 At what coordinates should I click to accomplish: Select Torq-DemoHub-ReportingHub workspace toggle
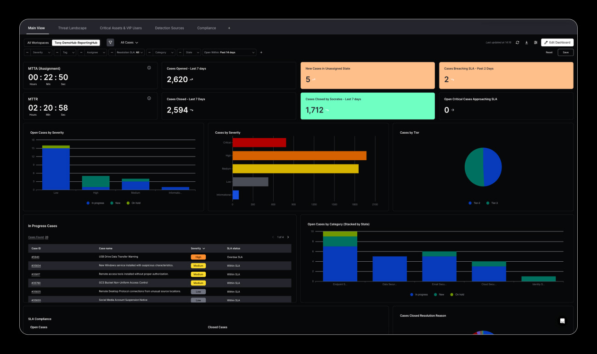tap(76, 43)
